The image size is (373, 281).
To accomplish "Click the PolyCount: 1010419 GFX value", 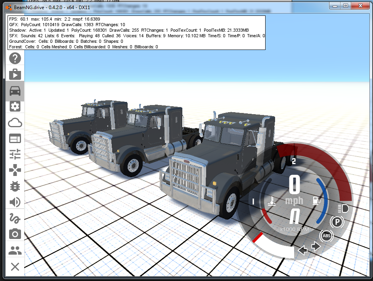I will tap(40, 25).
